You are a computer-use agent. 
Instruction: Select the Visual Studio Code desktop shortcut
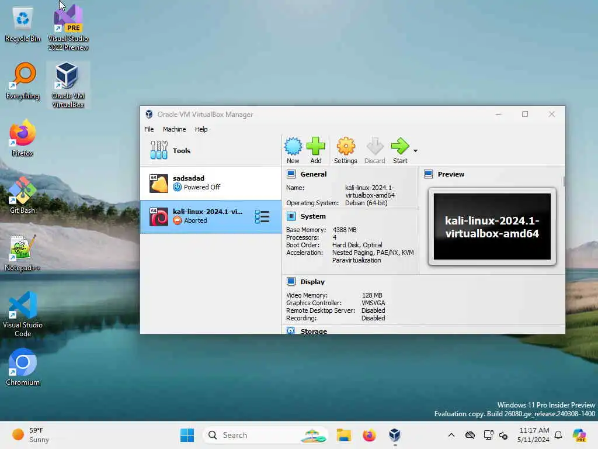23,314
